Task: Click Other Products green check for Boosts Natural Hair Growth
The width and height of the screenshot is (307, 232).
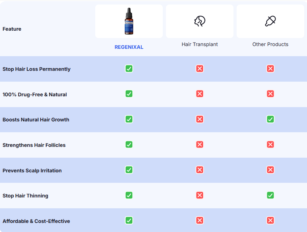Action: click(x=270, y=119)
